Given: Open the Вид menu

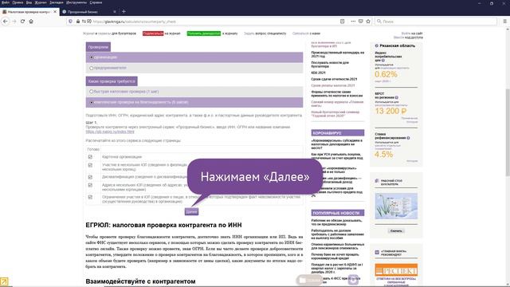Looking at the screenshot, I should click(x=29, y=2).
